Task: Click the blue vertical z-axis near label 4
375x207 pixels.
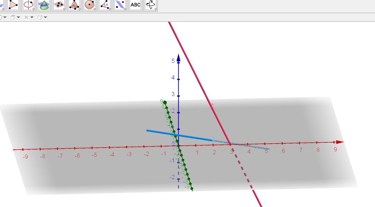Action: coord(179,79)
